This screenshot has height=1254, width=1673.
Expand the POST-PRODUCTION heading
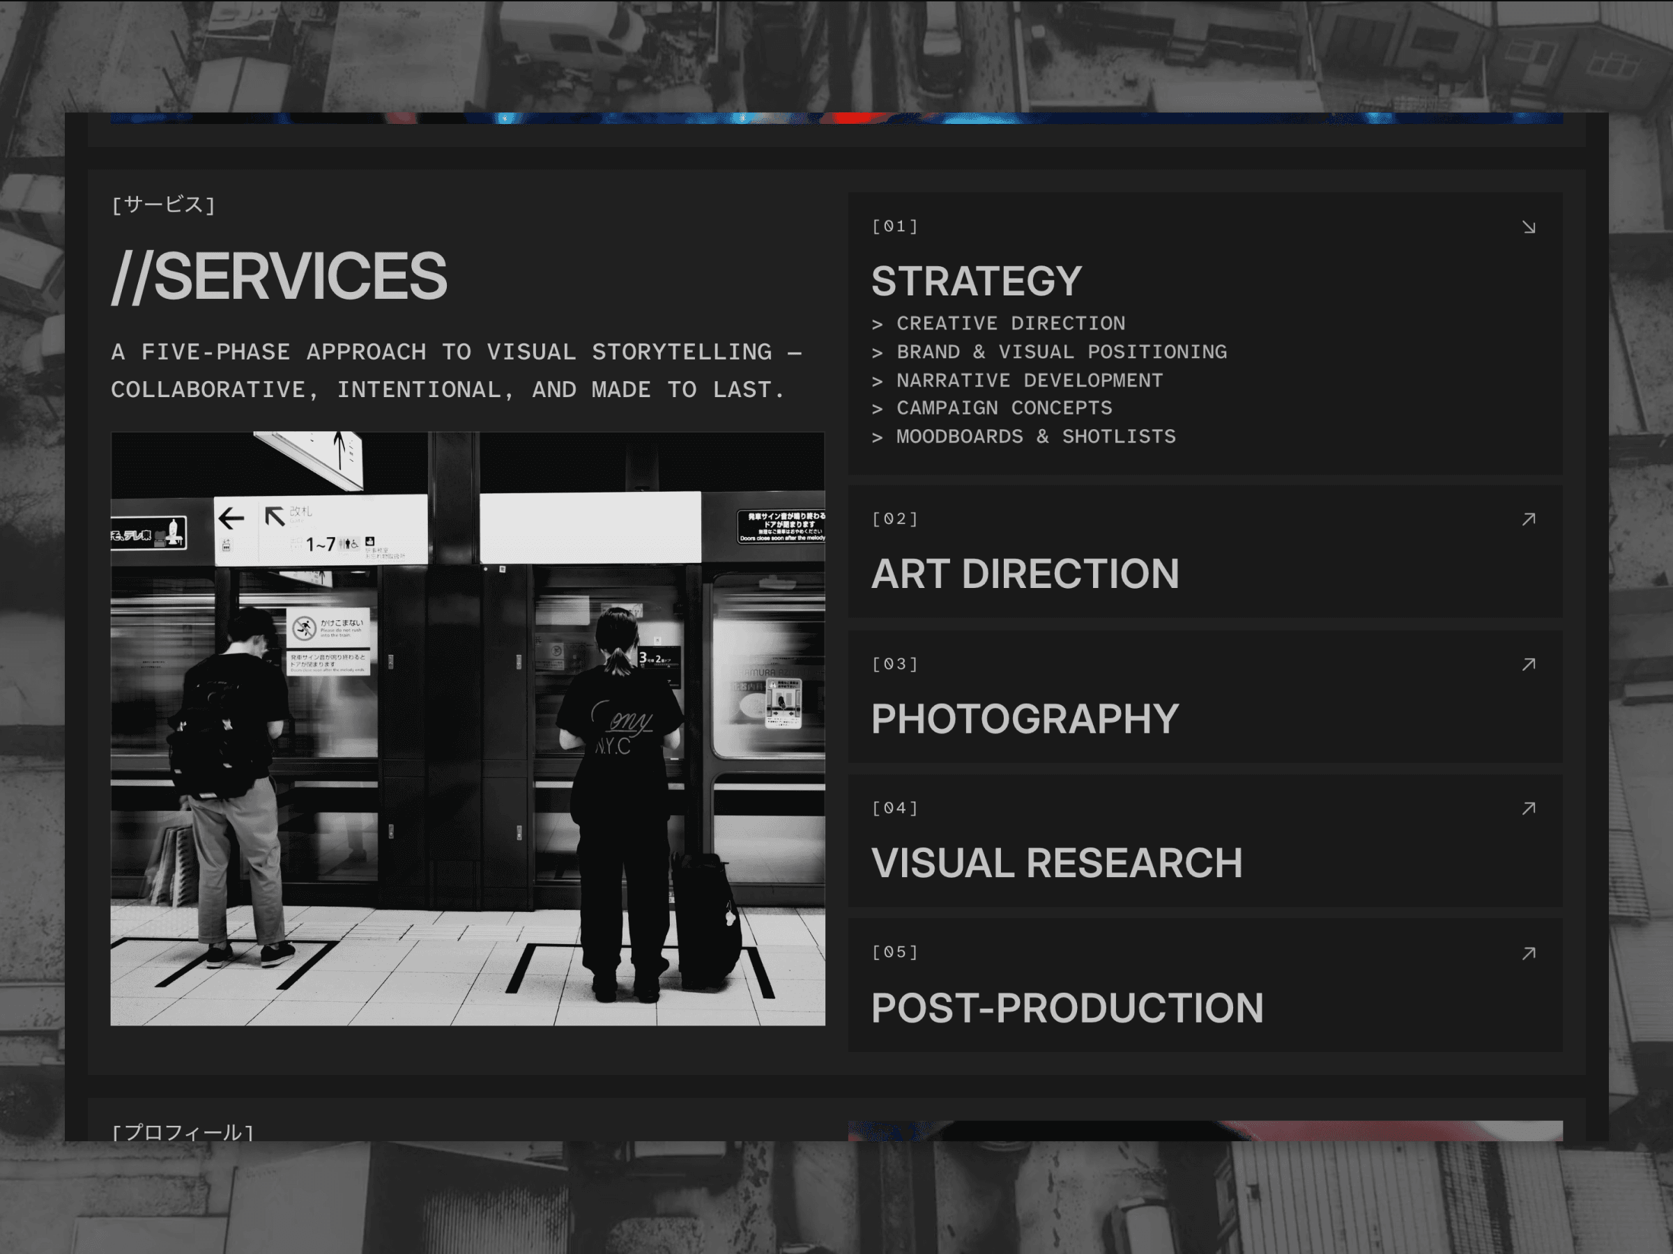pyautogui.click(x=1067, y=1007)
